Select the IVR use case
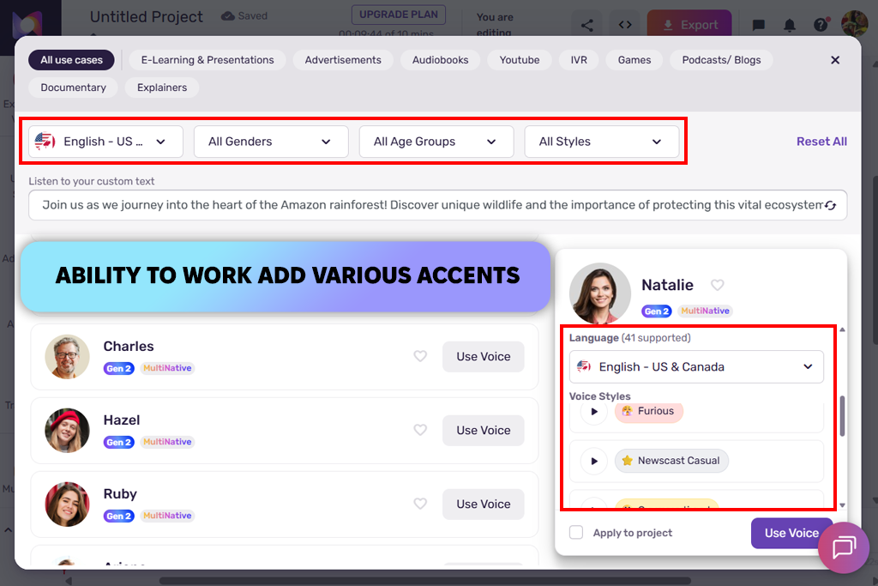Image resolution: width=878 pixels, height=586 pixels. coord(579,60)
